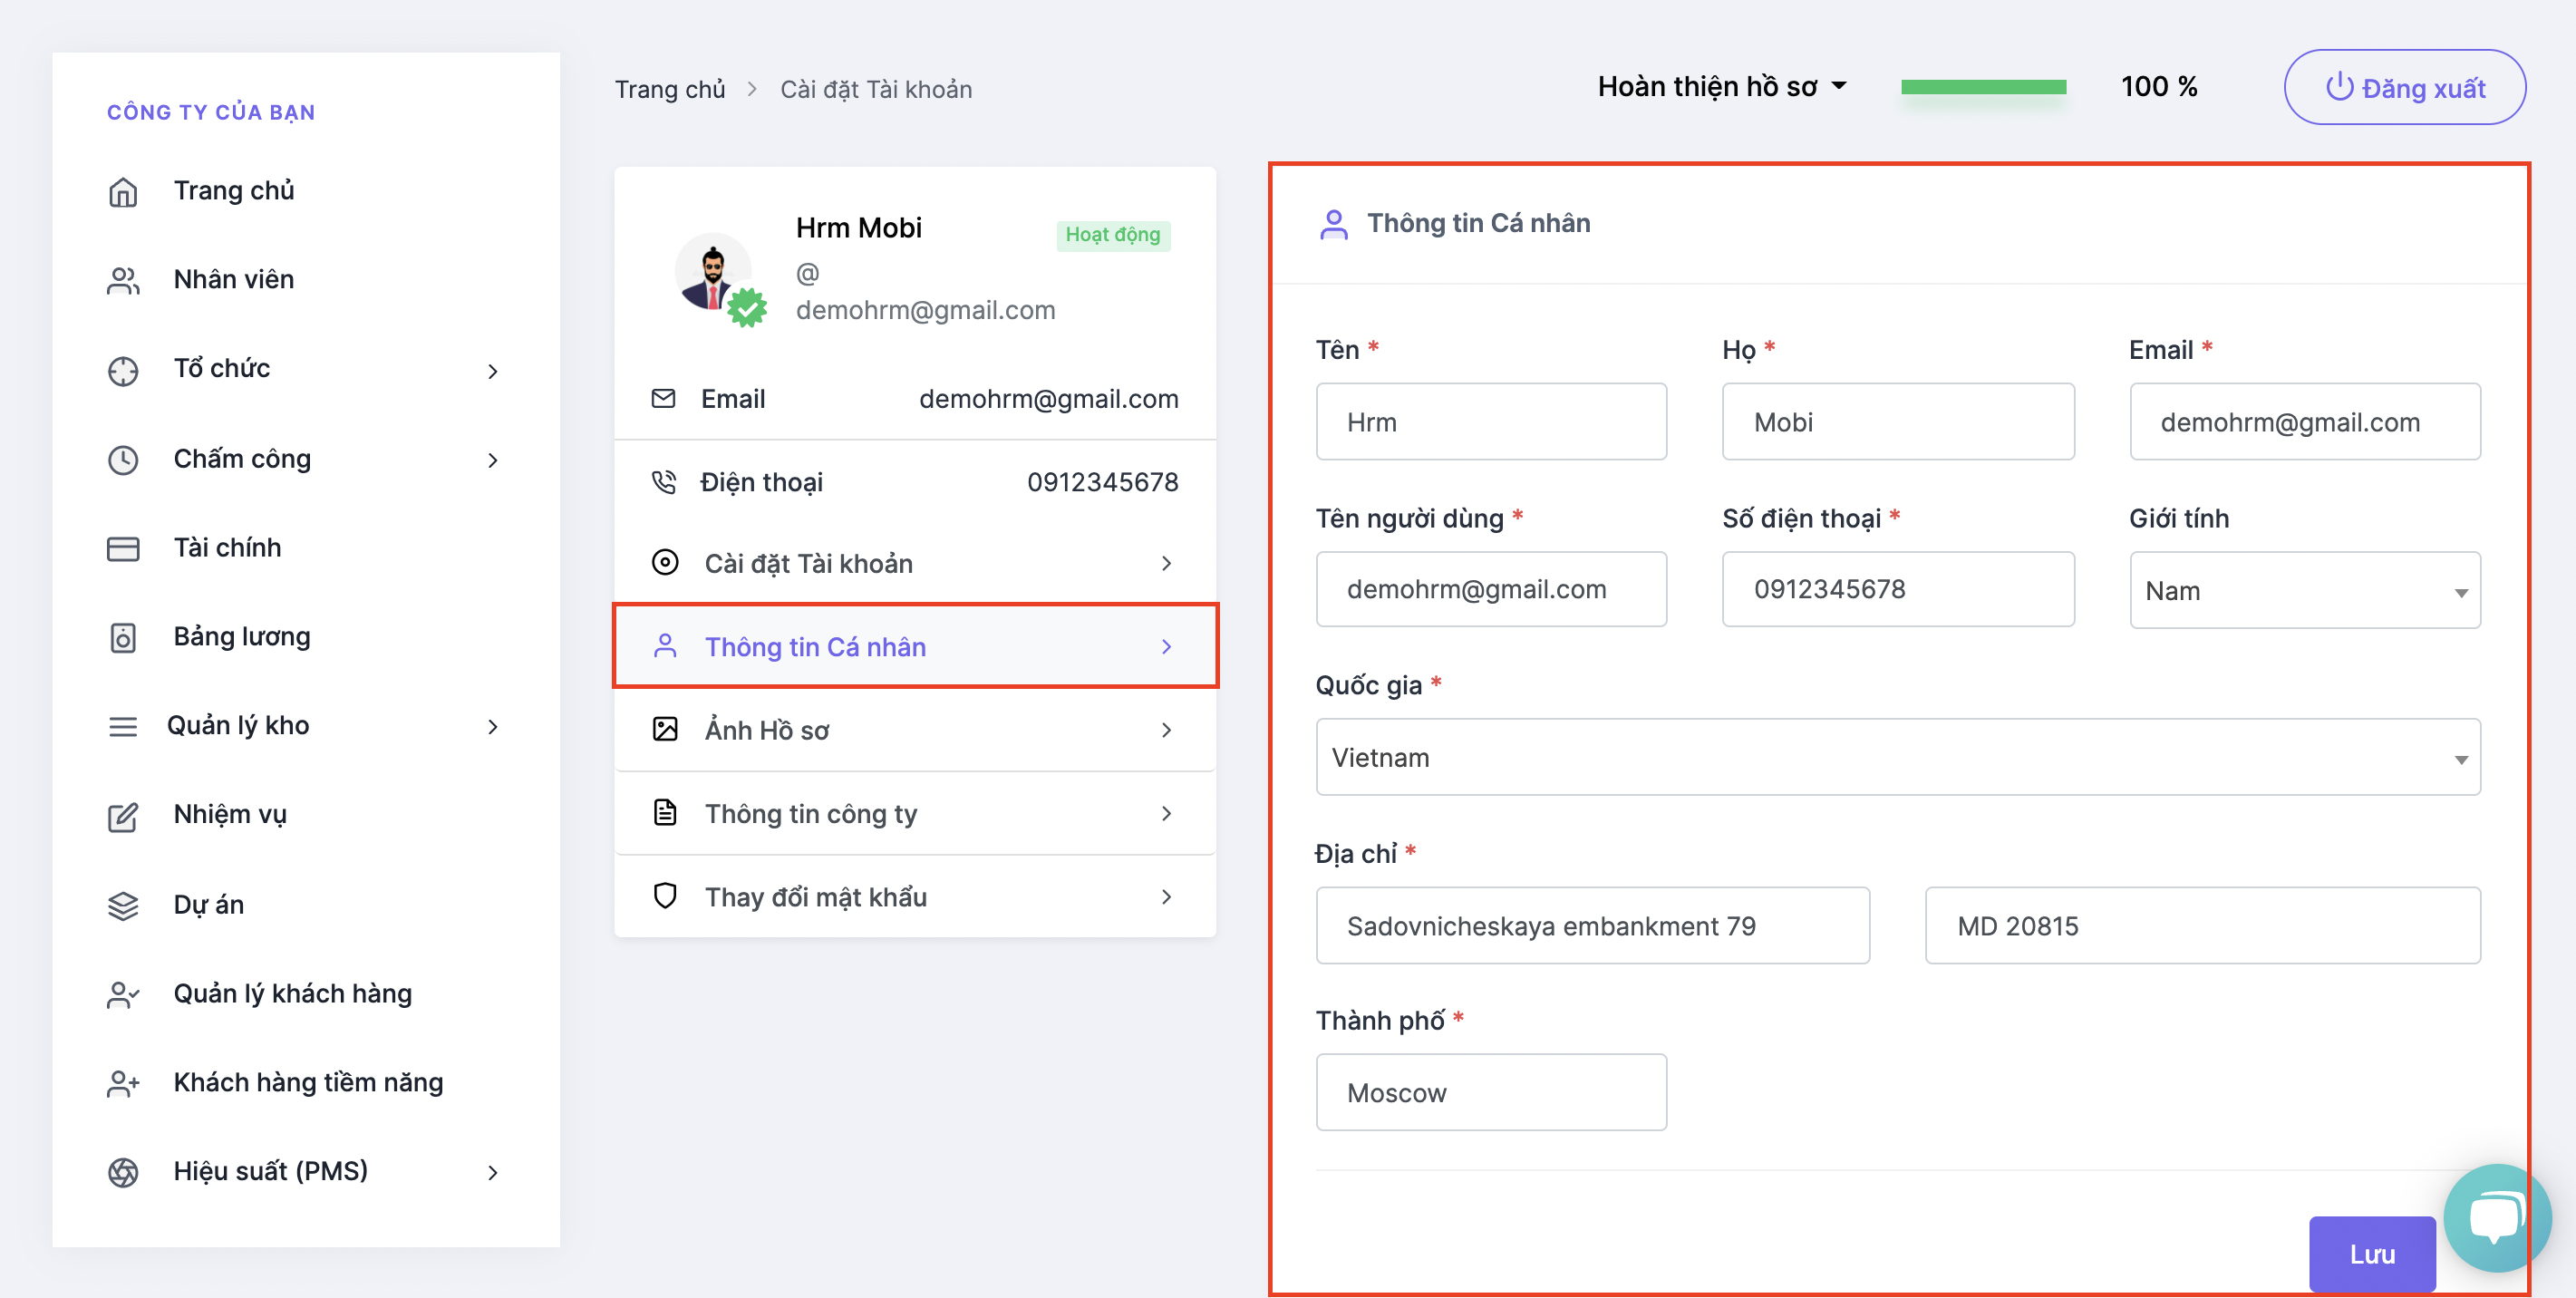The height and width of the screenshot is (1298, 2576).
Task: Expand the Chấm công submenu chevron
Action: point(492,460)
